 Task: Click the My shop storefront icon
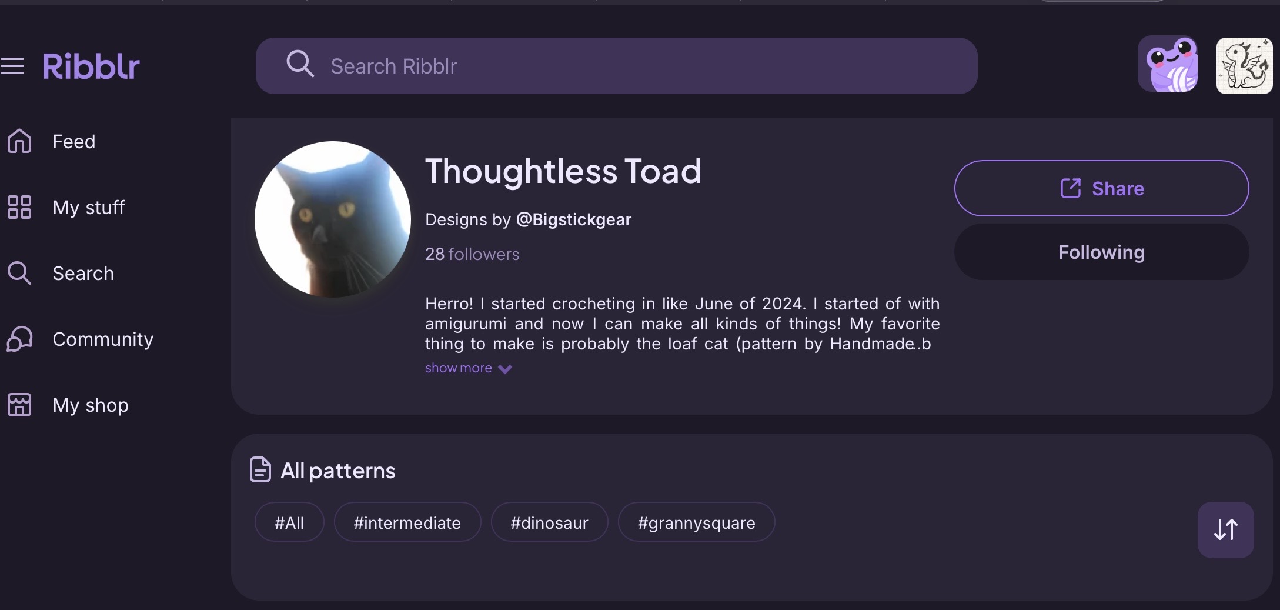point(19,405)
